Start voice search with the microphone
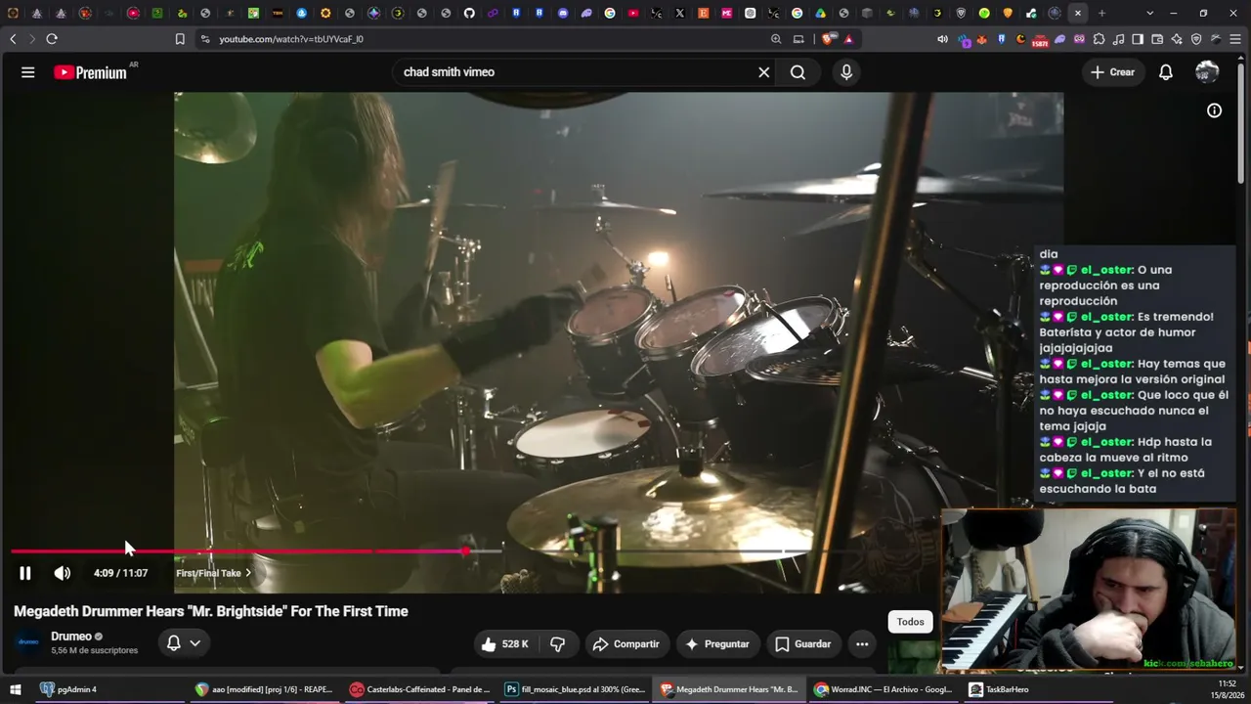 [846, 72]
